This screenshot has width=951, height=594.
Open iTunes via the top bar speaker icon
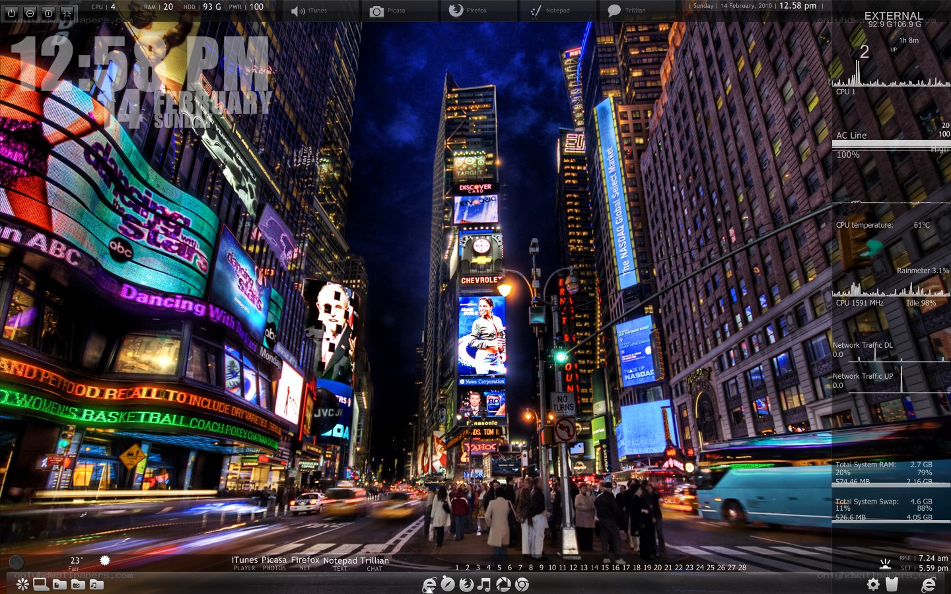pyautogui.click(x=298, y=11)
